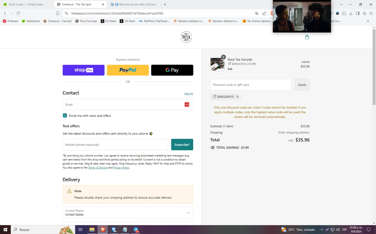
Task: Open the tab search dropdown chevron
Action: [x=341, y=4]
